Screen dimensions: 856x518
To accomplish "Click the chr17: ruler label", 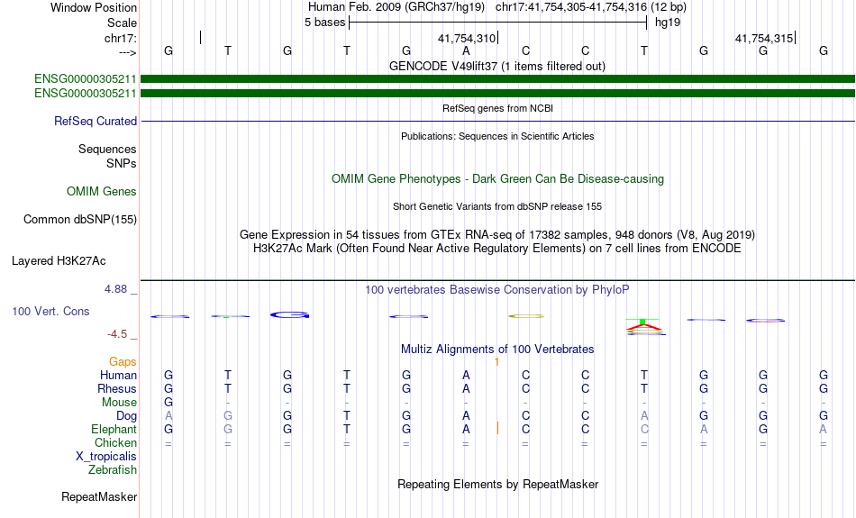I will [x=121, y=38].
